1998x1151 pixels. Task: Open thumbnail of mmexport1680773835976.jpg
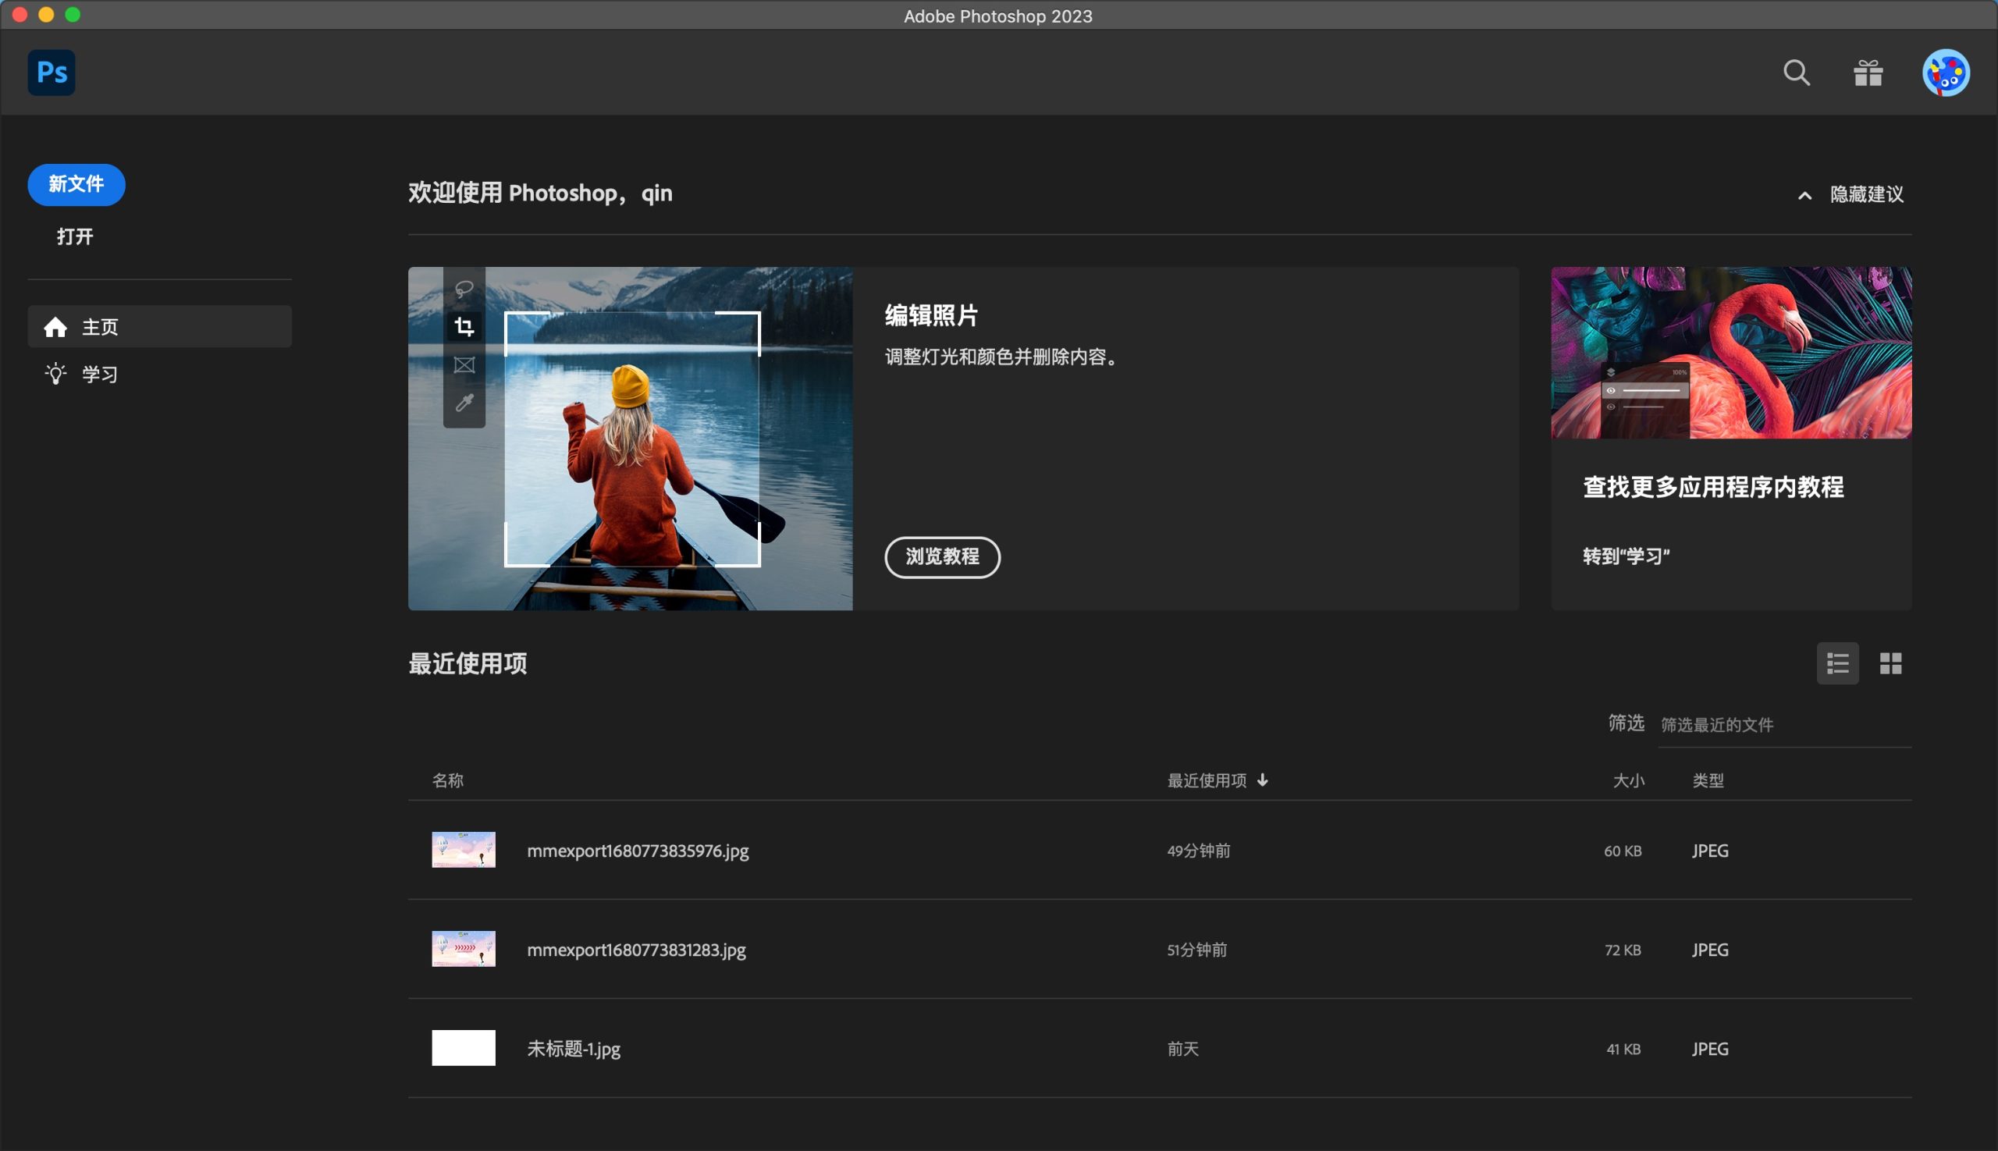(464, 850)
